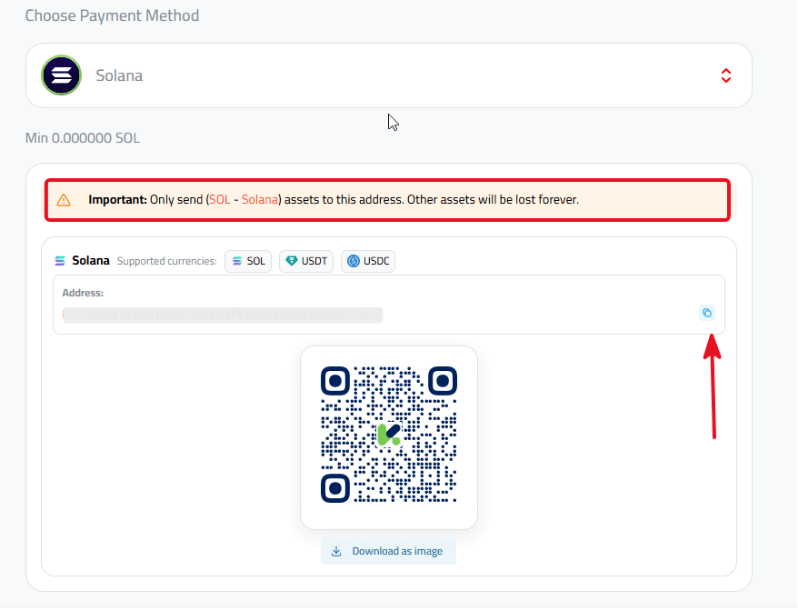Viewport: 798px width, 611px height.
Task: Click the 'Min 0.000000 SOL' text
Action: point(83,138)
